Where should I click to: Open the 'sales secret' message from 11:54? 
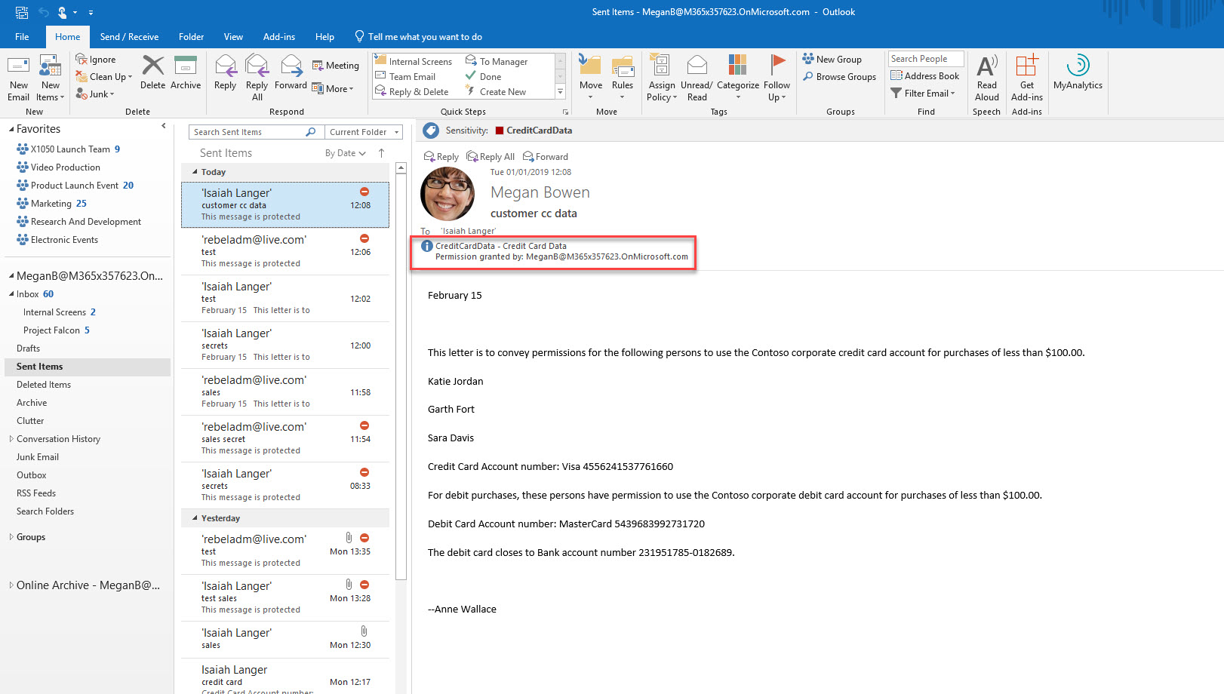pos(285,438)
